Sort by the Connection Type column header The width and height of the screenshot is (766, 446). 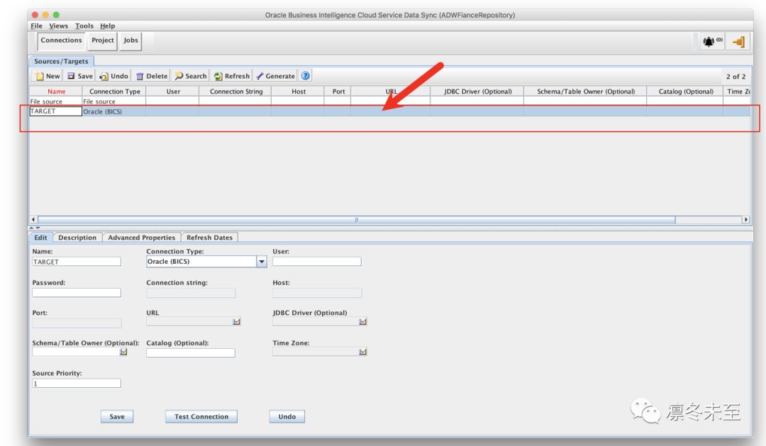pos(114,91)
